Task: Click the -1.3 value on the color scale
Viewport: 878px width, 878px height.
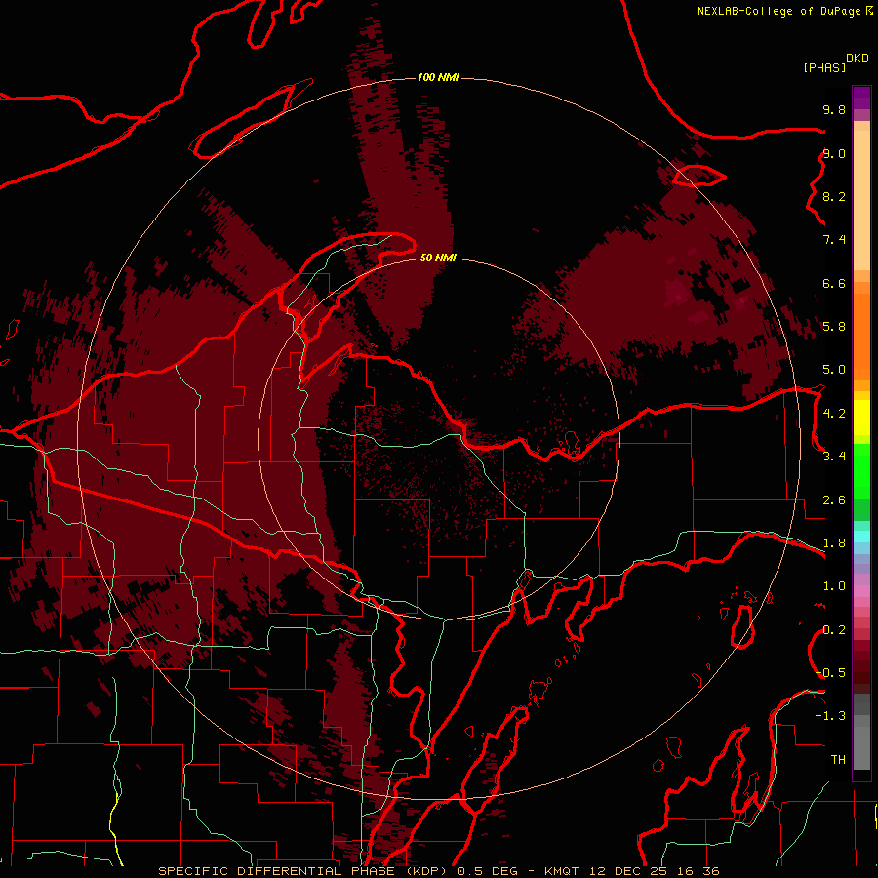Action: pos(830,716)
